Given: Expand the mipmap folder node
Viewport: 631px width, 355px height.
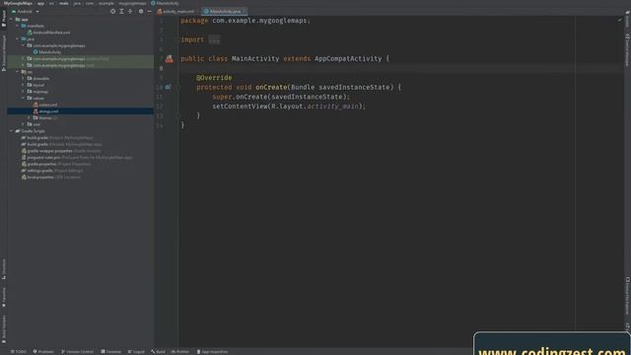Looking at the screenshot, I should [24, 92].
